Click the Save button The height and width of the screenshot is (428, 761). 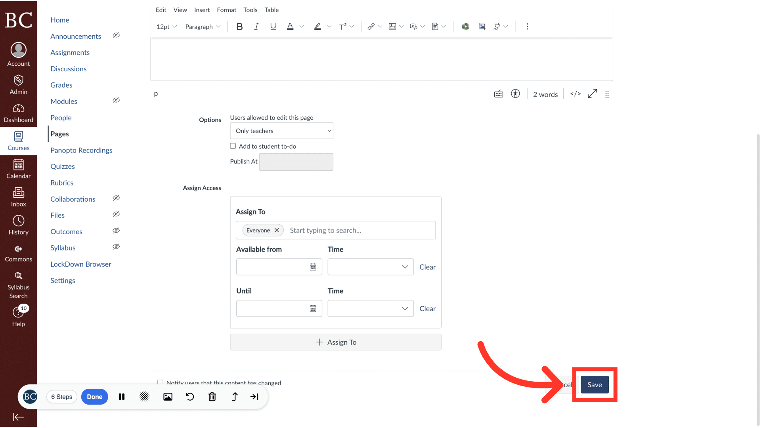click(595, 384)
